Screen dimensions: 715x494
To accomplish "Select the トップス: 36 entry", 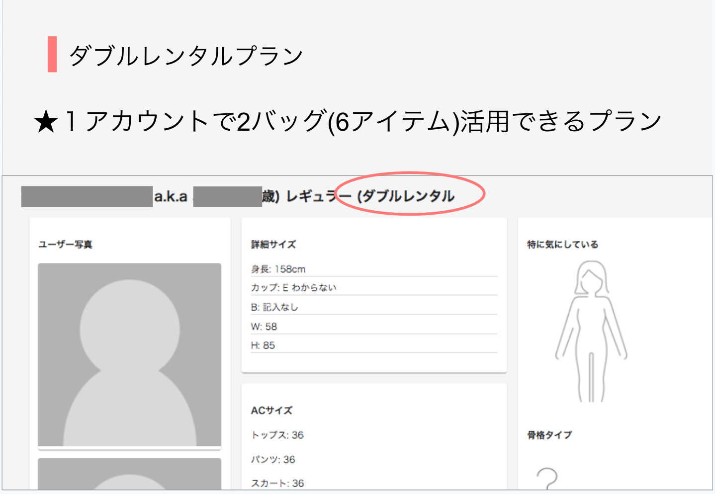I will pyautogui.click(x=277, y=435).
